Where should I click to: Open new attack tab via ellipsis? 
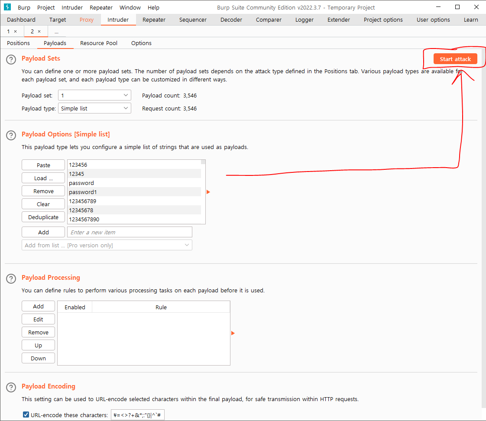tap(56, 32)
